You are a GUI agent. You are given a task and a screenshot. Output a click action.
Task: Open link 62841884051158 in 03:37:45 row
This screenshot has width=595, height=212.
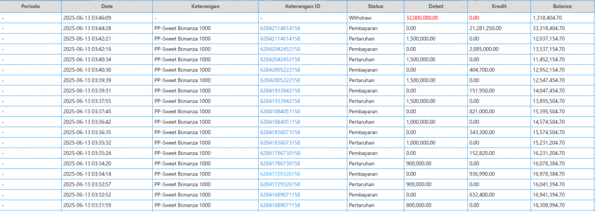[280, 112]
